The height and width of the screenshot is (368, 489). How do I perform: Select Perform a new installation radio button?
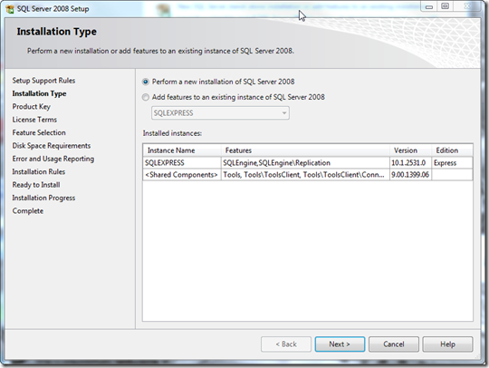coord(145,82)
